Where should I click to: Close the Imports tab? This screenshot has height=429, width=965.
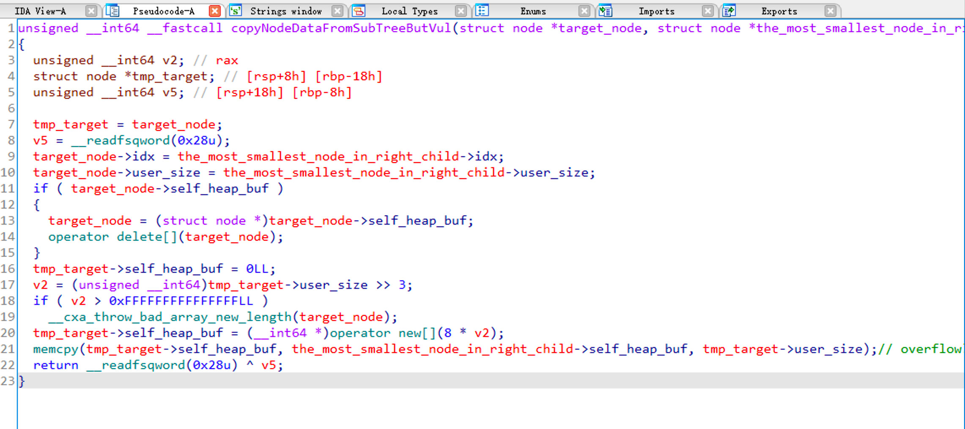707,11
